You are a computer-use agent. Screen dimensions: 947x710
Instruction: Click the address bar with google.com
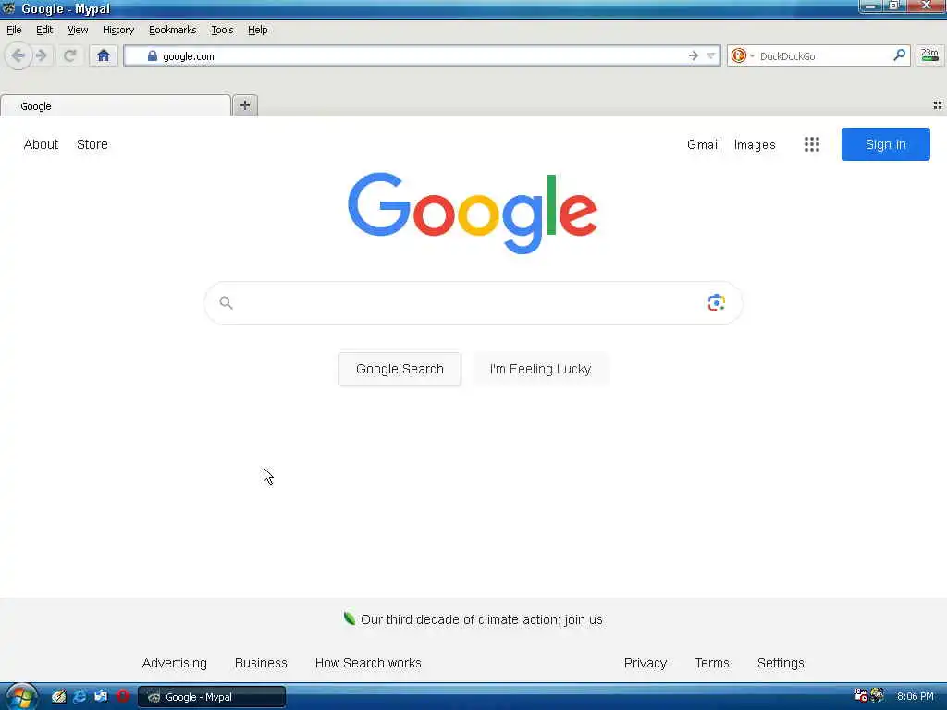coord(422,56)
